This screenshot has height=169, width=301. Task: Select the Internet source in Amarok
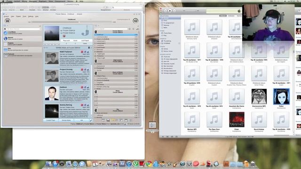[x=23, y=38]
